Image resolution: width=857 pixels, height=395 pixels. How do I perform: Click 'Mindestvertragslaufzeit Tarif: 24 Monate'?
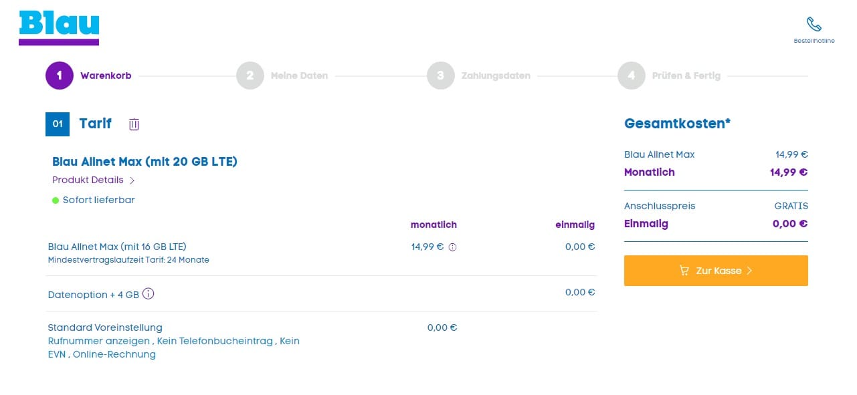coord(128,260)
